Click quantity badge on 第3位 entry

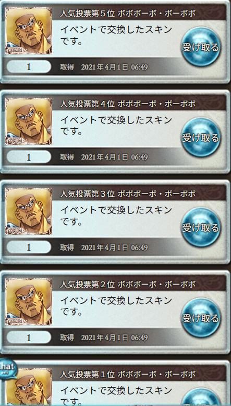click(x=29, y=247)
